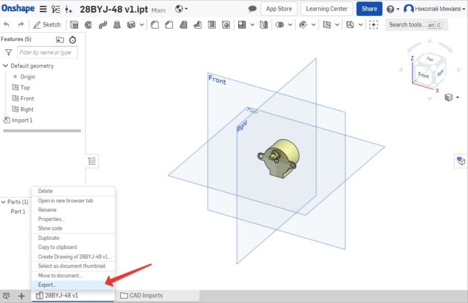This screenshot has width=468, height=303.
Task: Click the Onshape logo
Action: pyautogui.click(x=18, y=9)
